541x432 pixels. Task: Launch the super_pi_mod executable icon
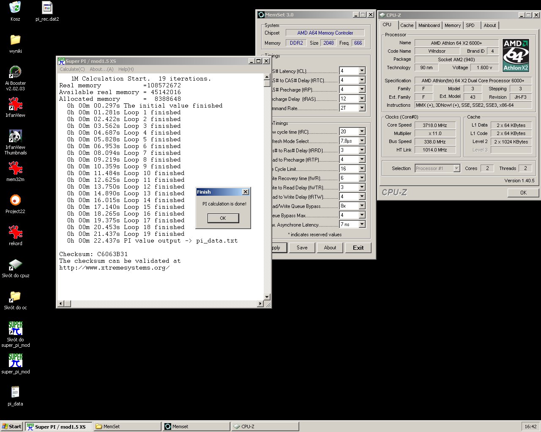pos(15,360)
